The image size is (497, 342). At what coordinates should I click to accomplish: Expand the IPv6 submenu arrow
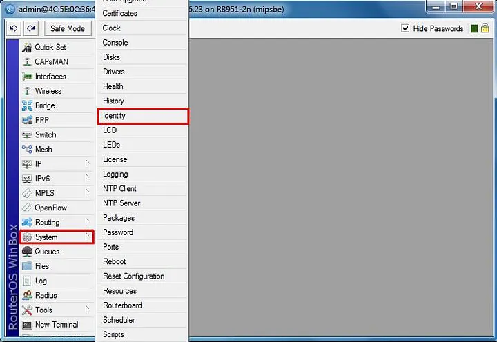(87, 178)
